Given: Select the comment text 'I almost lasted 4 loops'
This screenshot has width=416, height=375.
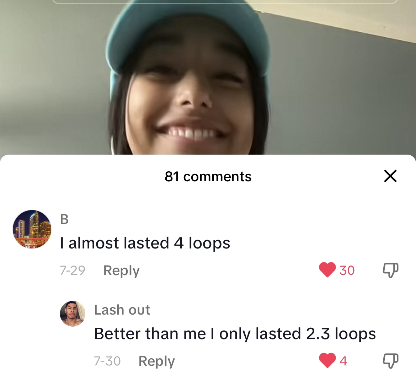Looking at the screenshot, I should [145, 243].
